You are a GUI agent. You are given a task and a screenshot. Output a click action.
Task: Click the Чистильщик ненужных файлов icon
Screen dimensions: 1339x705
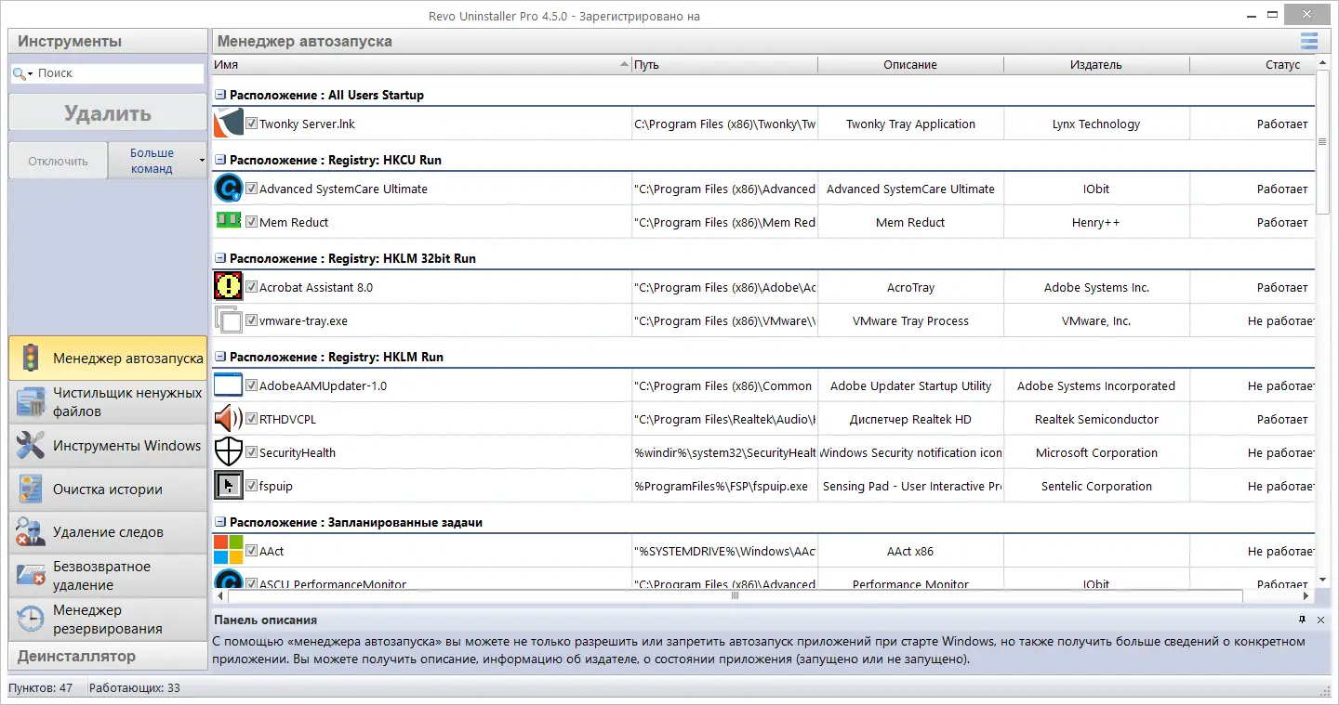click(x=31, y=402)
